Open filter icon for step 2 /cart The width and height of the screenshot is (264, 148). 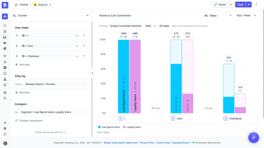[84, 46]
